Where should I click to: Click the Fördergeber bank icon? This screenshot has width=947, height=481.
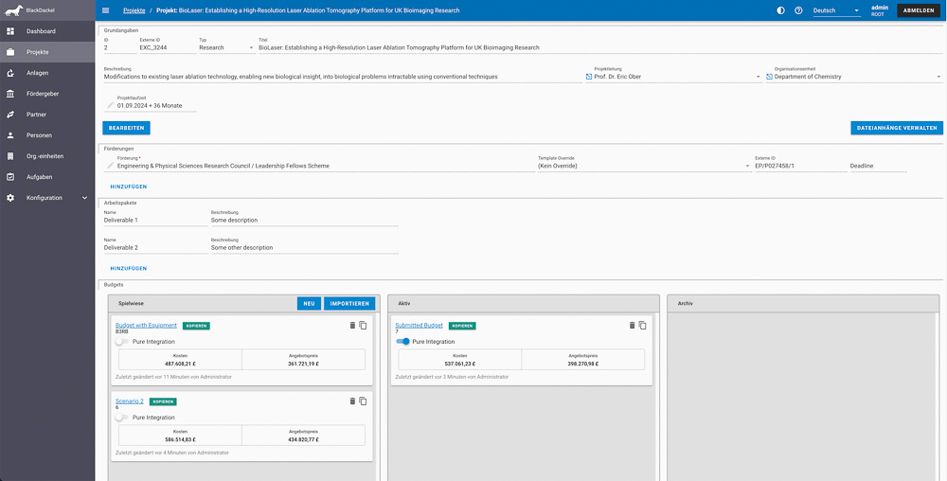(10, 94)
